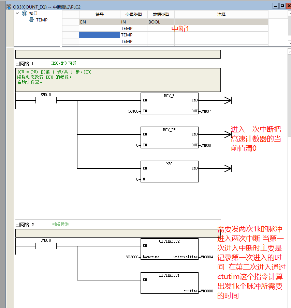The width and height of the screenshot is (291, 308).
Task: Click the IN variable type cell
Action: [x=133, y=22]
